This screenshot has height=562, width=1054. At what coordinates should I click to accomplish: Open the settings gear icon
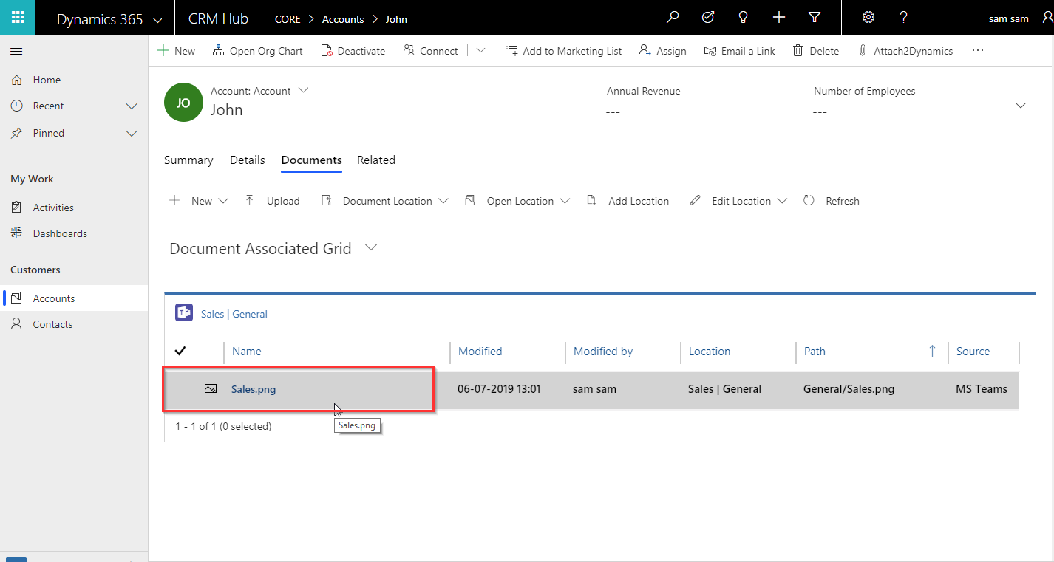868,18
